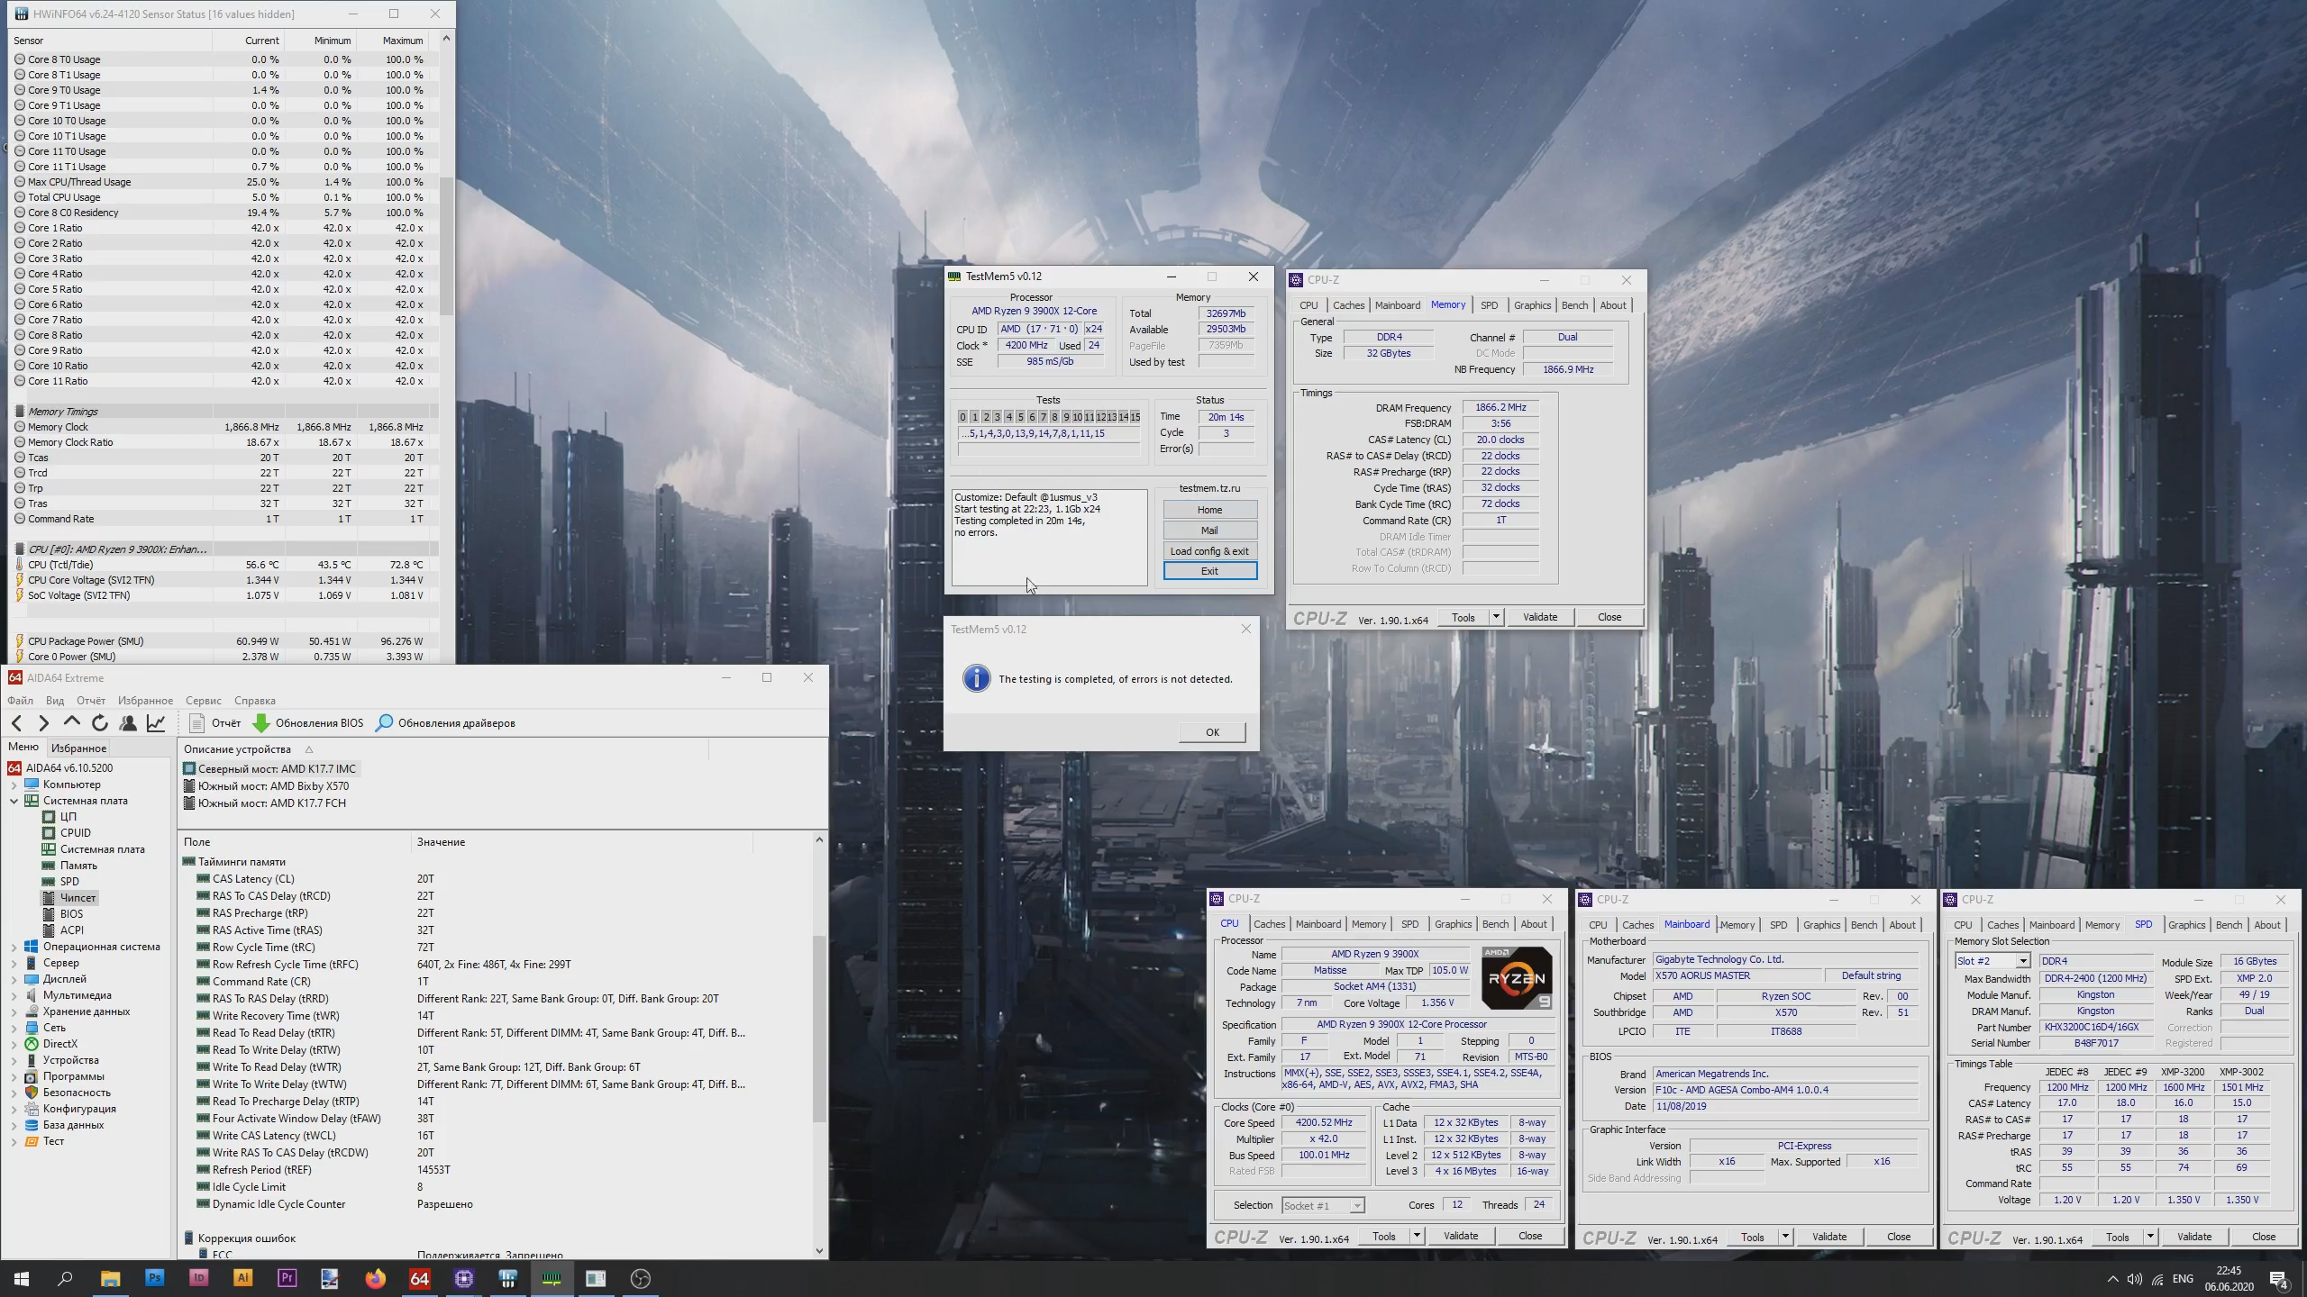This screenshot has width=2307, height=1297.
Task: Open Firefox from the taskbar
Action: (x=375, y=1278)
